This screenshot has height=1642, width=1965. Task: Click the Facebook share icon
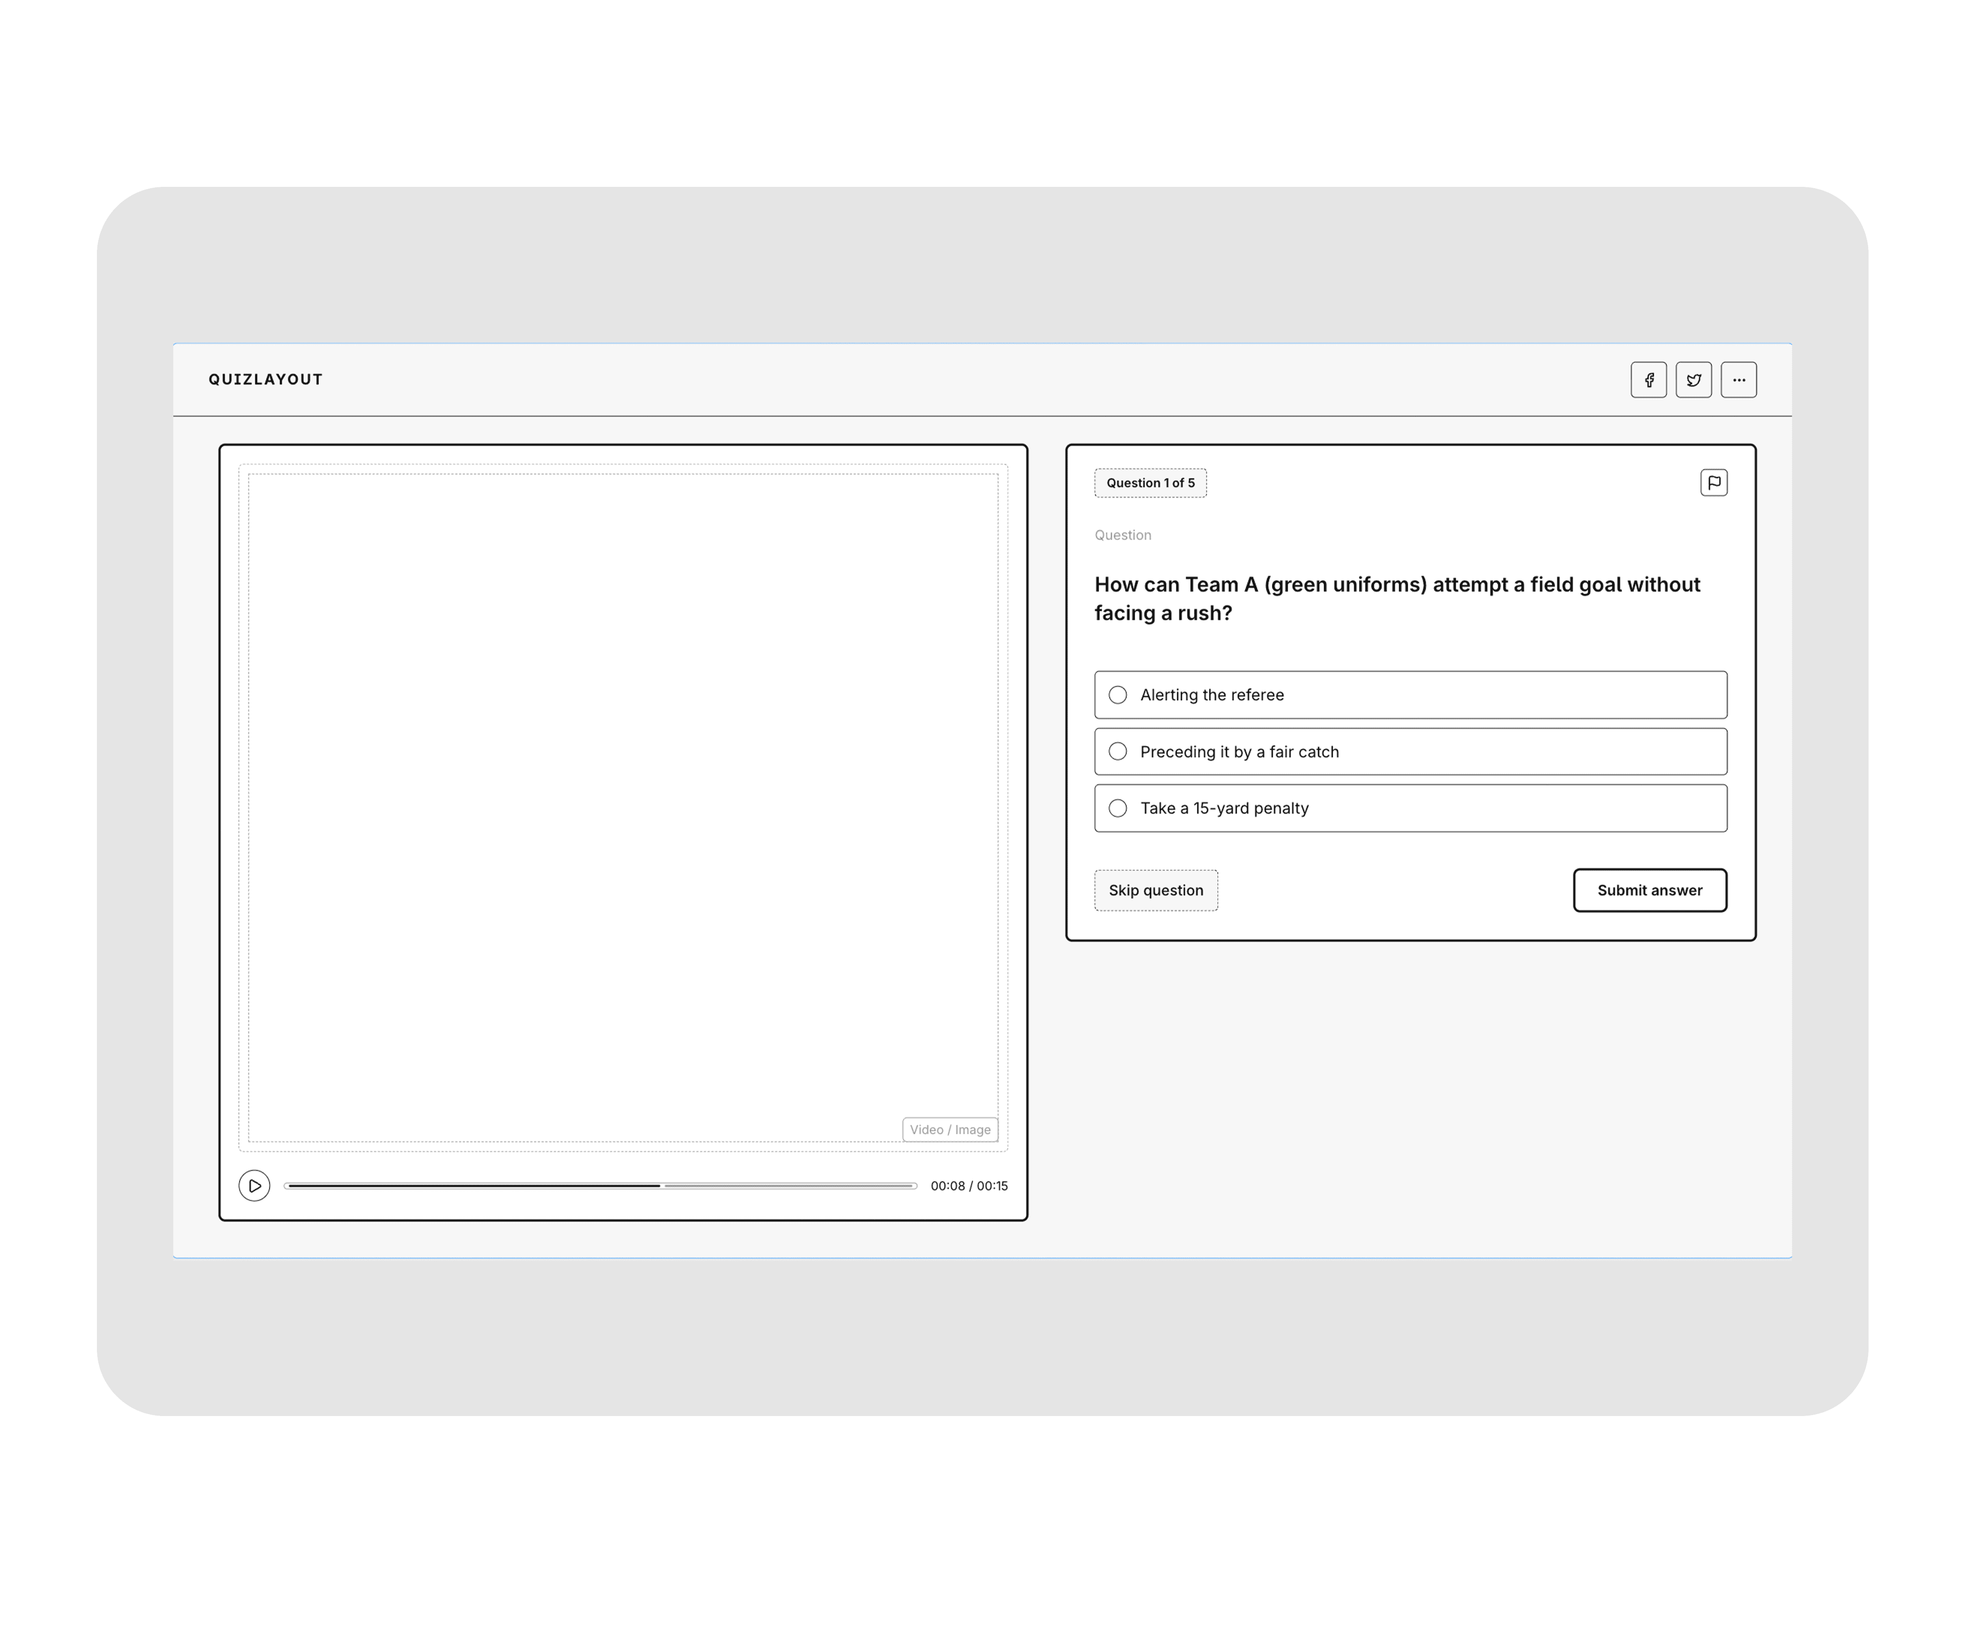(1649, 380)
